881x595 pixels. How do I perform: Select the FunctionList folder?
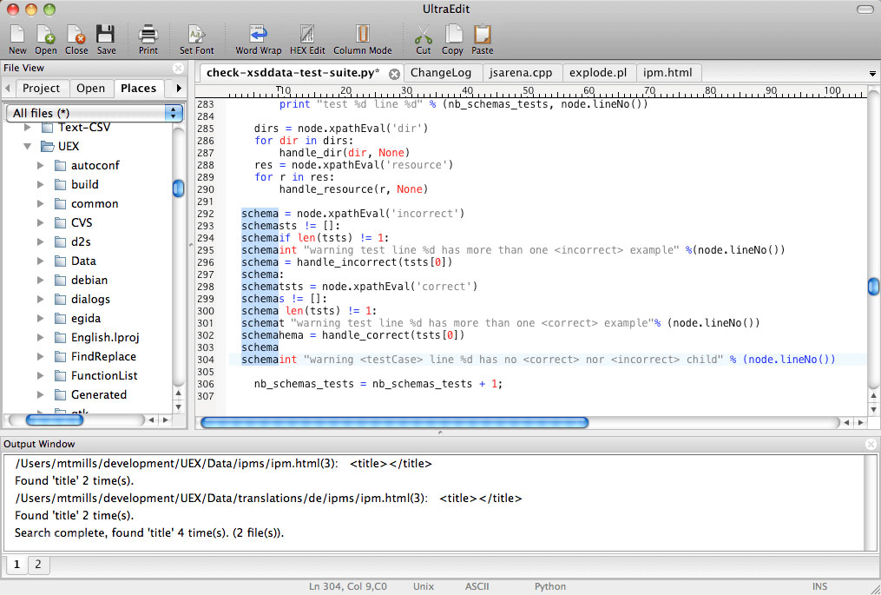click(x=104, y=375)
